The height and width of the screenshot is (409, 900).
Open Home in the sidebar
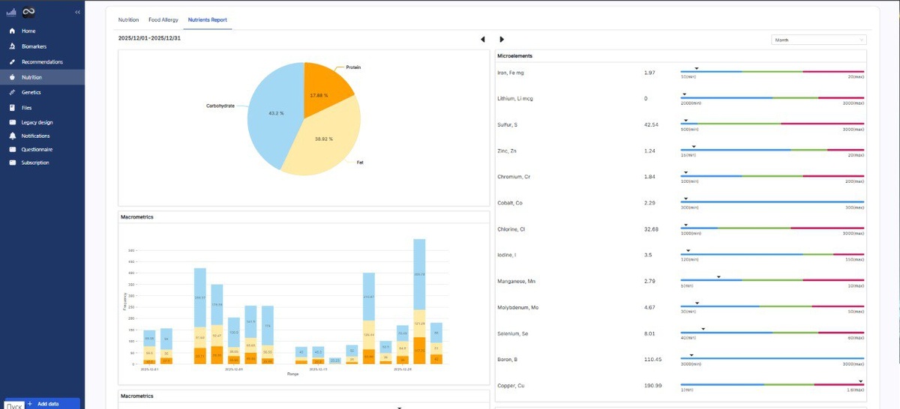(42, 31)
